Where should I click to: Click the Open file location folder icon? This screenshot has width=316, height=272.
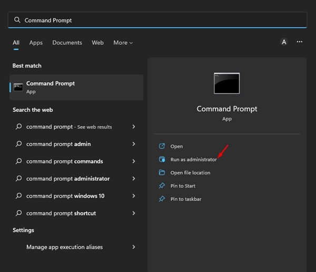click(162, 172)
